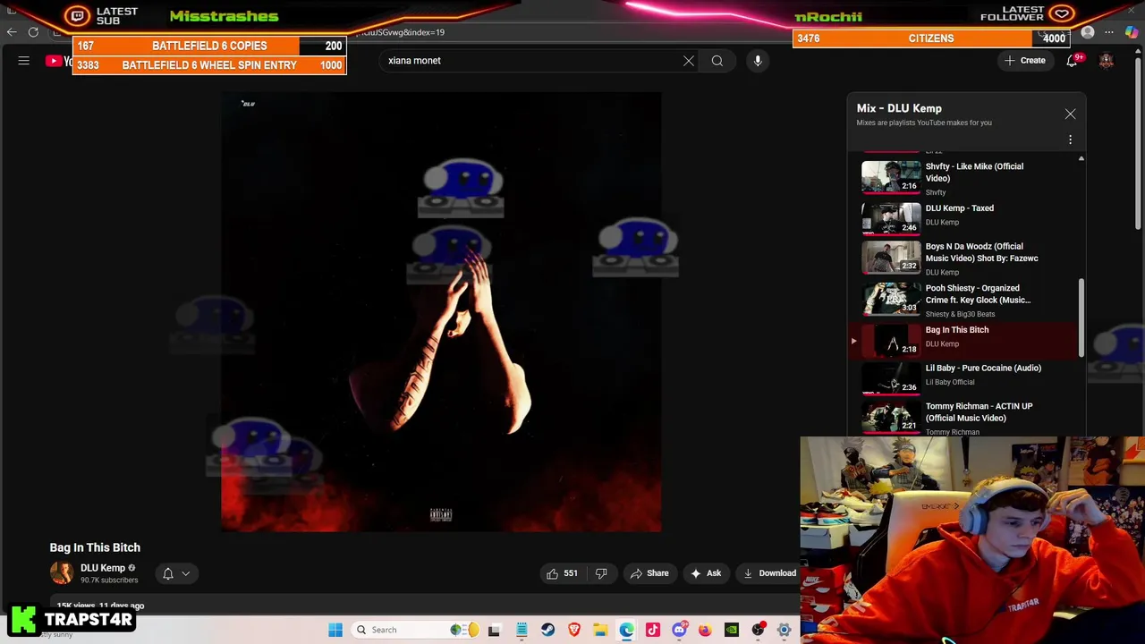Image resolution: width=1145 pixels, height=644 pixels.
Task: Open YouTube notifications bell
Action: 1072,61
